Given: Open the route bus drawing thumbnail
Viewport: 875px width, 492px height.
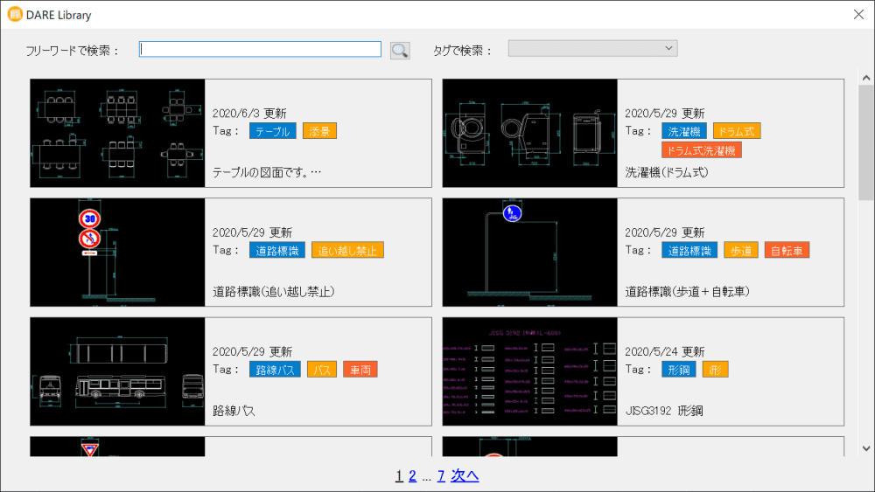Looking at the screenshot, I should (118, 371).
